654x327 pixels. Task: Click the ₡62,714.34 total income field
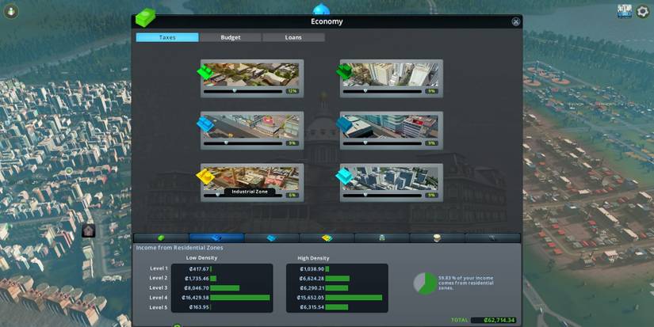coord(493,321)
